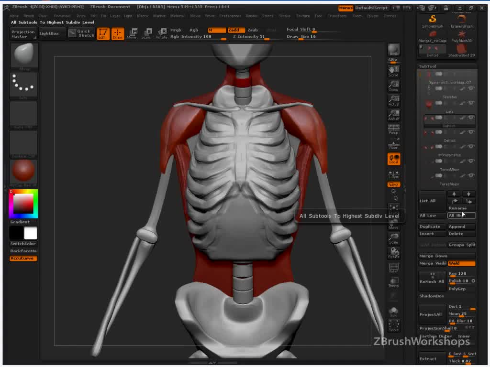Toggle the orange Local transformations icon
The image size is (490, 367).
point(393,159)
